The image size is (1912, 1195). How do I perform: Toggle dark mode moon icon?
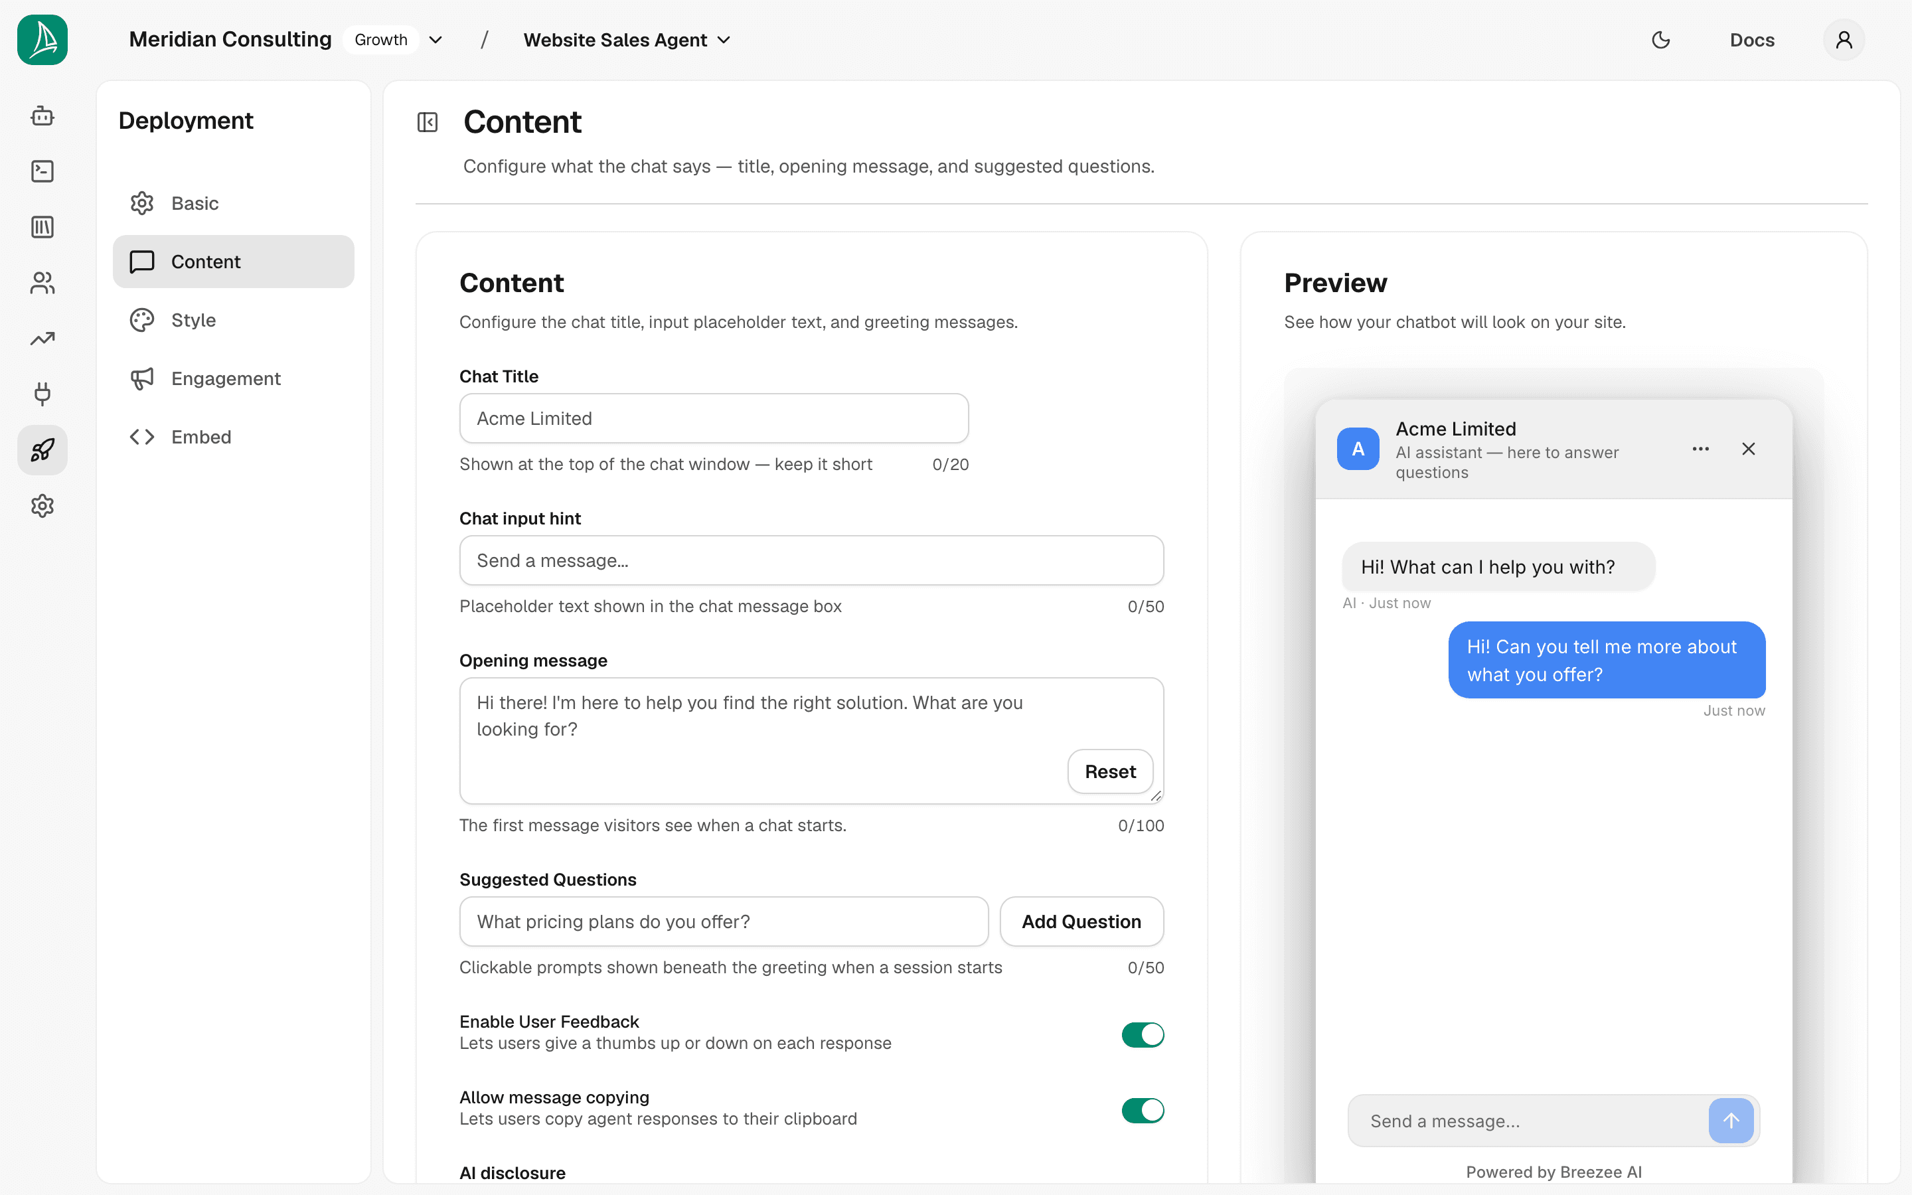[1661, 40]
